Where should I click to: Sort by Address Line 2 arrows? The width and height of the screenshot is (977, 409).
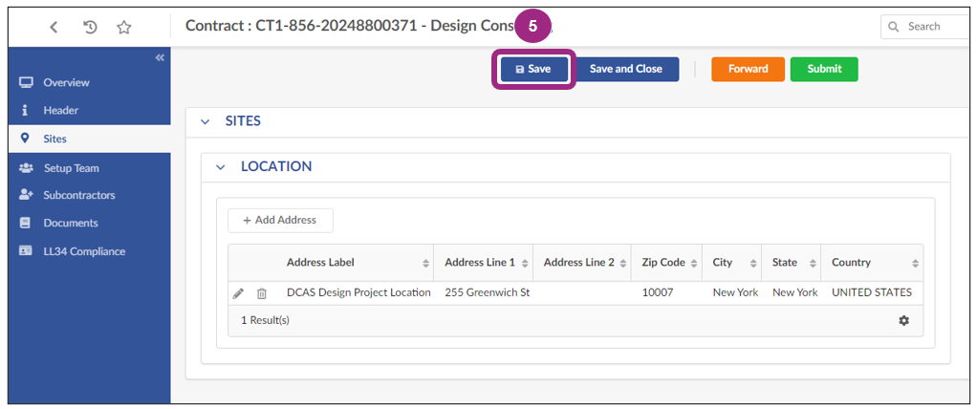(x=623, y=264)
